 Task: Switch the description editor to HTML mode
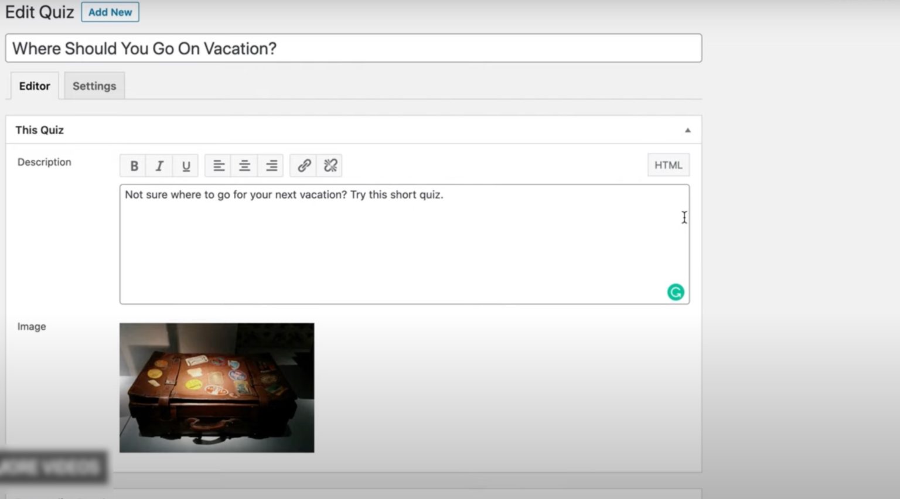pyautogui.click(x=667, y=165)
